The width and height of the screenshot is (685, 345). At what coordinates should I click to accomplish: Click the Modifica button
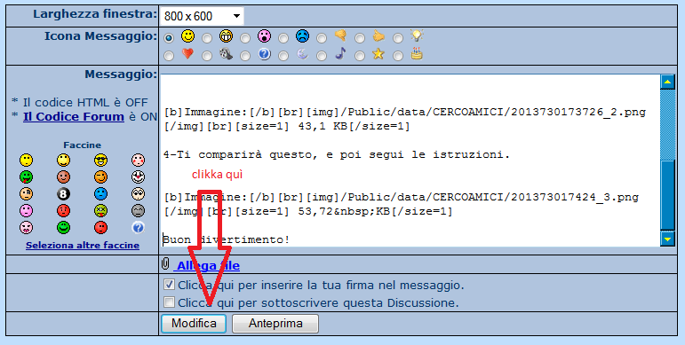click(194, 324)
